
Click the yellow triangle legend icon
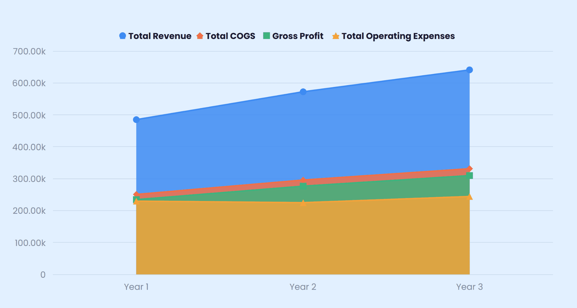click(x=336, y=36)
